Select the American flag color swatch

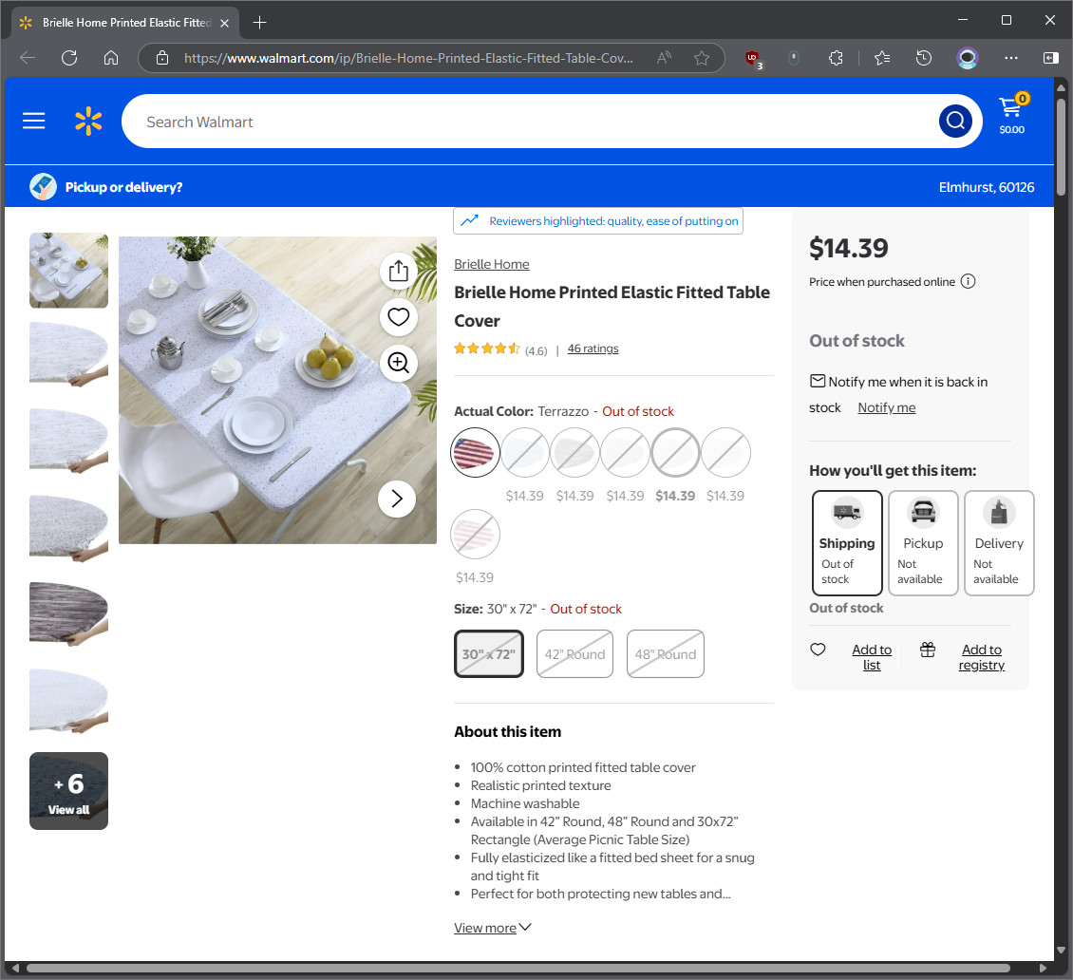point(475,452)
